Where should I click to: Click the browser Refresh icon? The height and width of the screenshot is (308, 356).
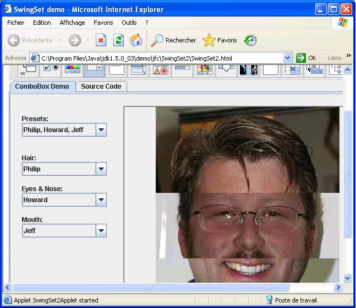118,40
